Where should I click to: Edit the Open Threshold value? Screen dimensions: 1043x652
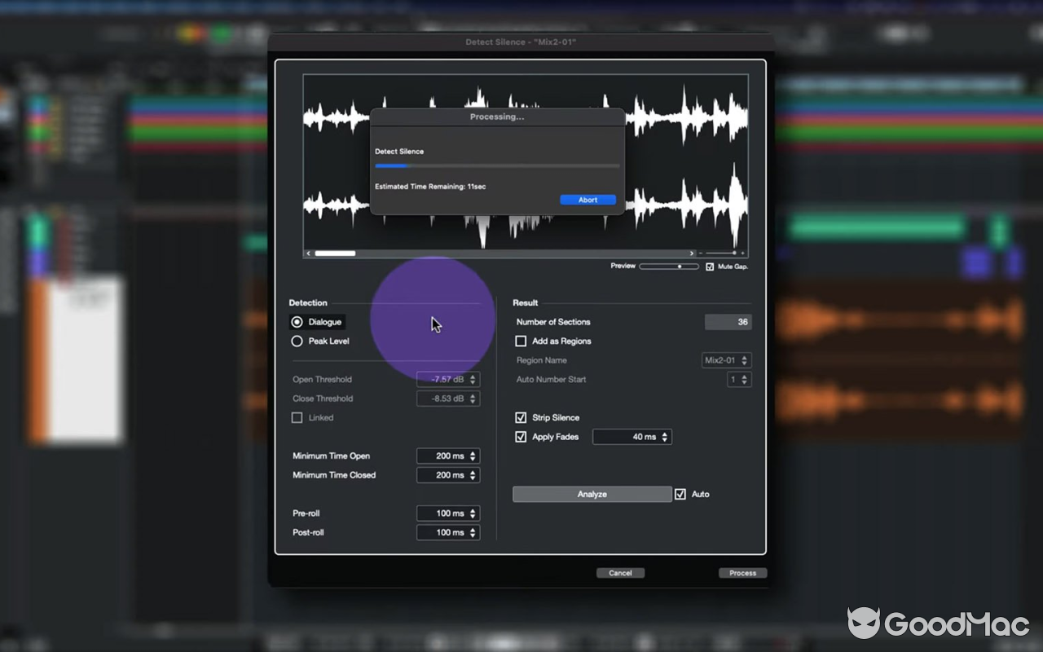pos(444,379)
